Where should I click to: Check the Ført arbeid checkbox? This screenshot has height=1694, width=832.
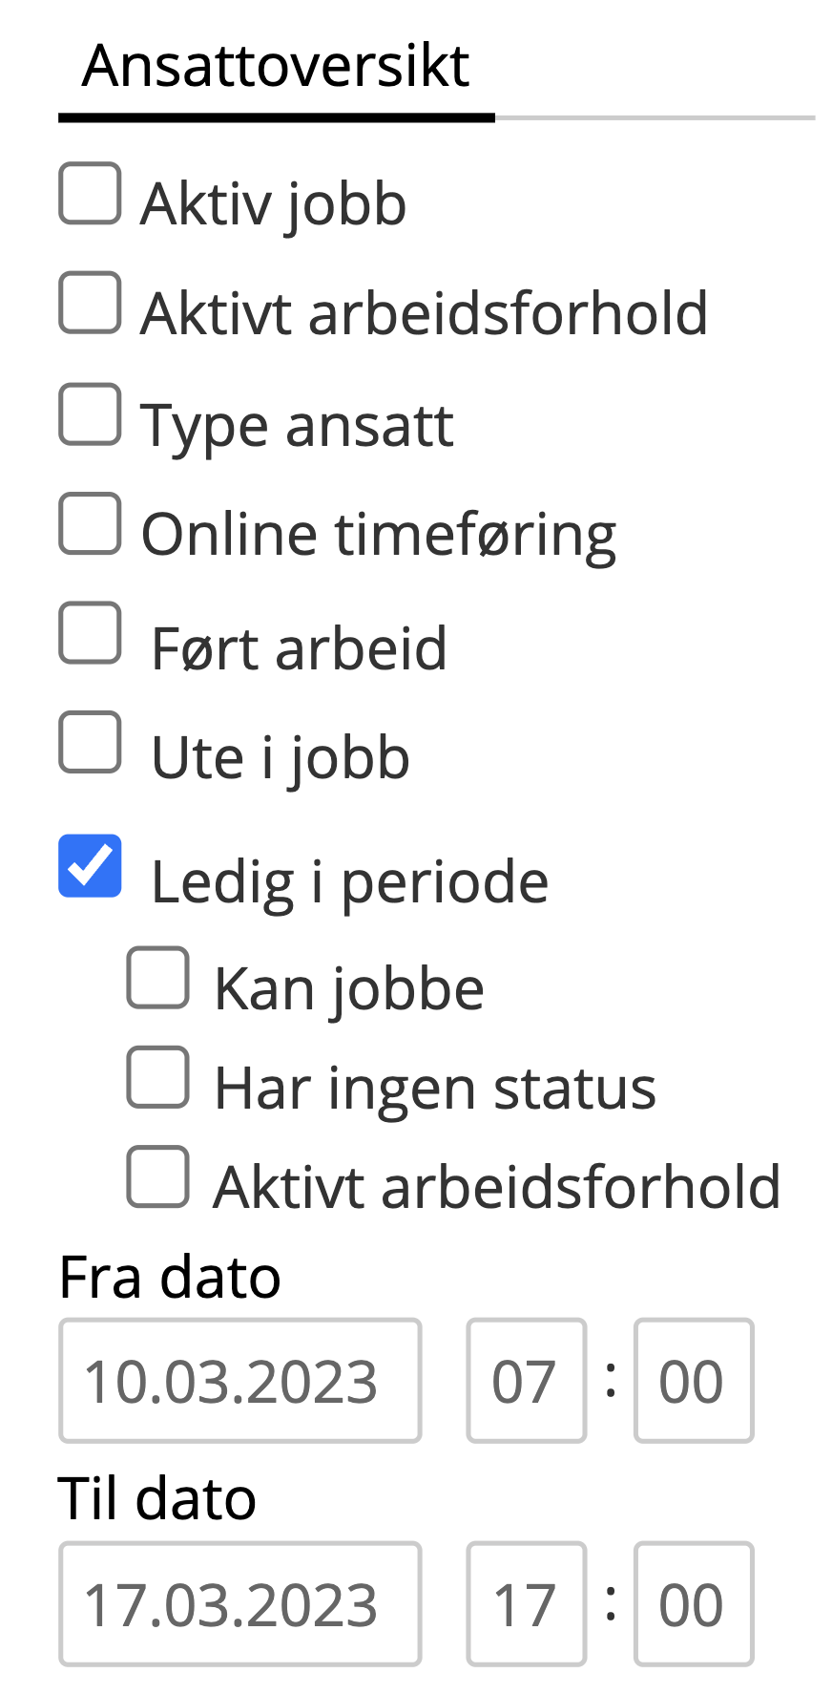pyautogui.click(x=90, y=633)
